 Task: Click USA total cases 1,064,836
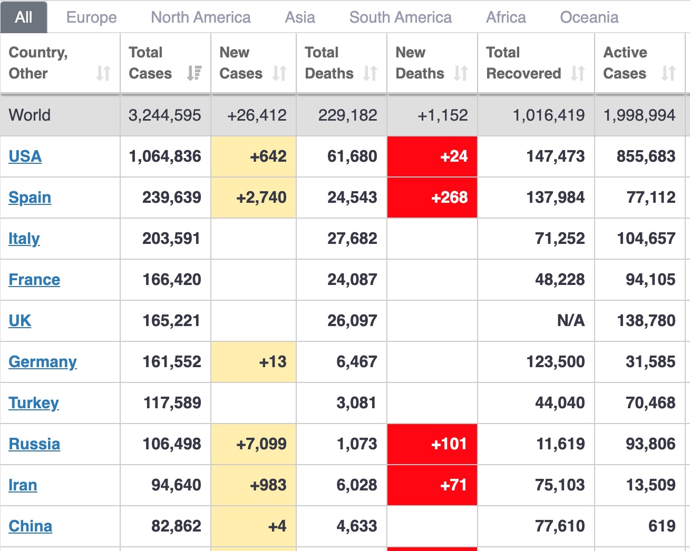[165, 156]
